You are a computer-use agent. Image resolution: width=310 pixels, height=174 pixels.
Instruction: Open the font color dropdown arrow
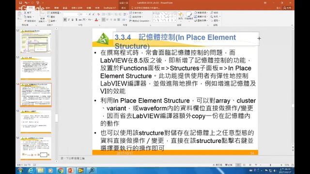click(99, 20)
